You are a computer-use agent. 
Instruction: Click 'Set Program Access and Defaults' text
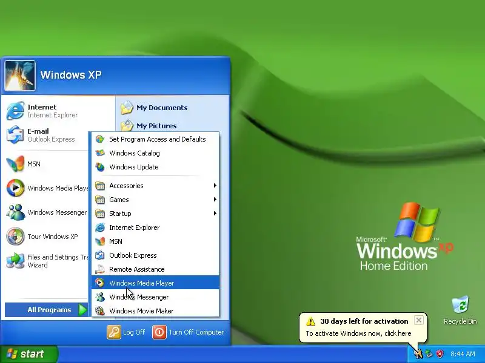click(158, 139)
